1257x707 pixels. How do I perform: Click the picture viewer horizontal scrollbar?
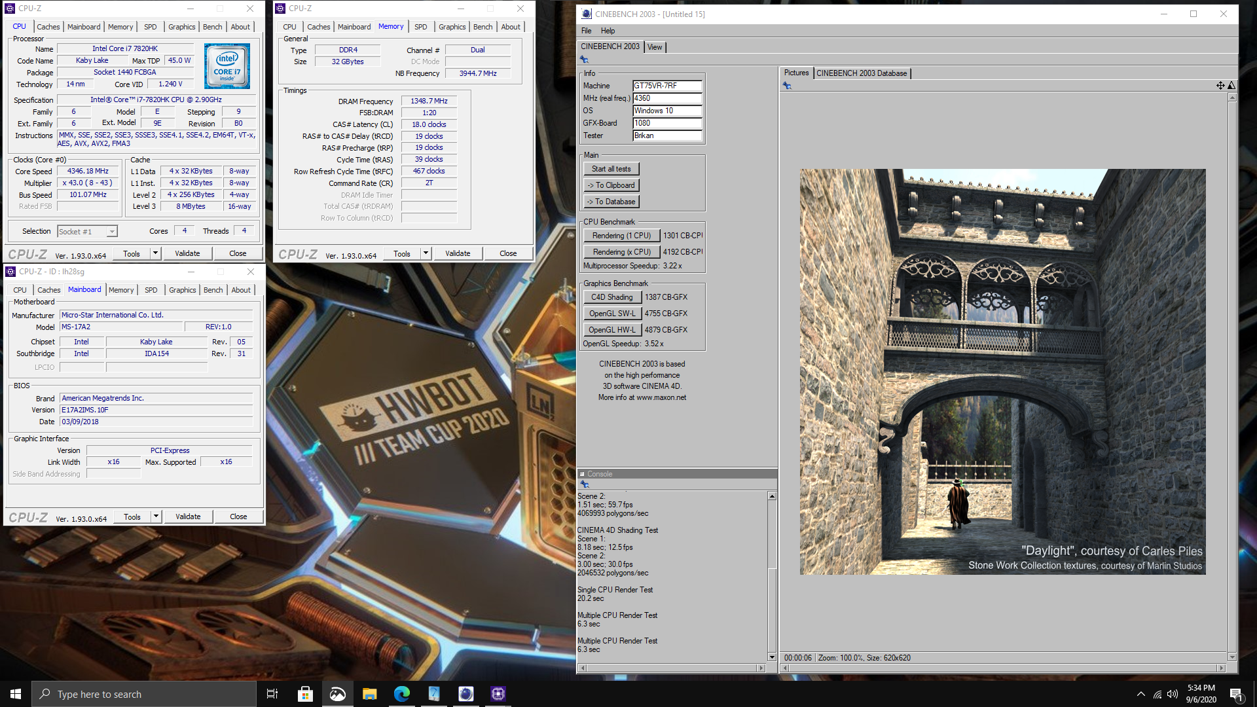[1002, 668]
